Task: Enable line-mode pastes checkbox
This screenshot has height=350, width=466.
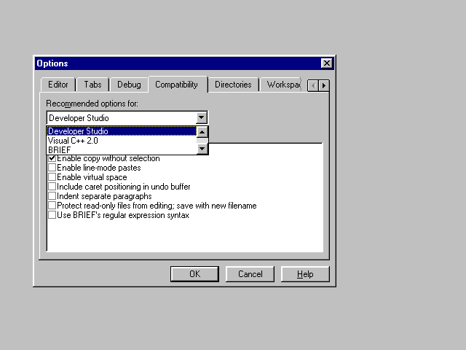Action: pos(52,168)
